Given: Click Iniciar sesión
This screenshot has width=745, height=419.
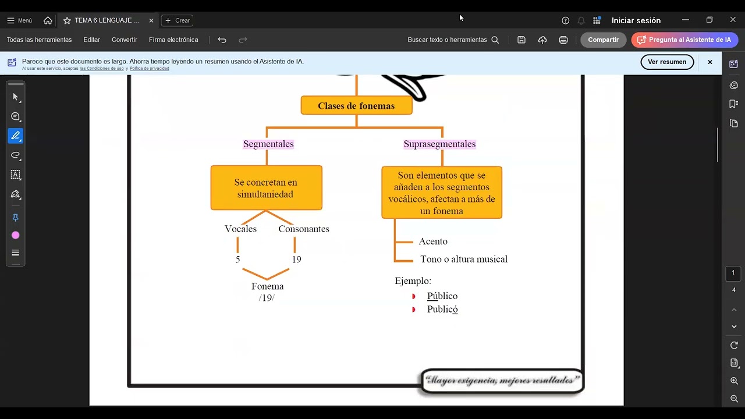Looking at the screenshot, I should click(636, 20).
